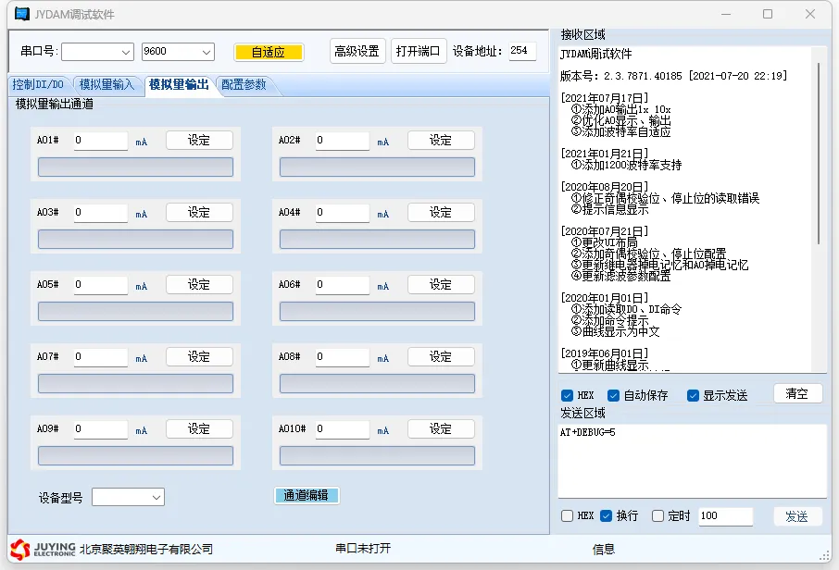Maximize the JYDAM window
The image size is (839, 570).
tap(768, 14)
